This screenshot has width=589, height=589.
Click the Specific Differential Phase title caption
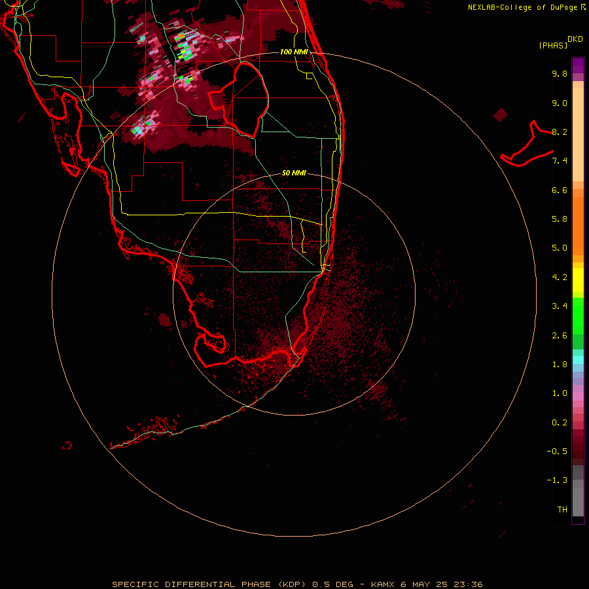297,584
